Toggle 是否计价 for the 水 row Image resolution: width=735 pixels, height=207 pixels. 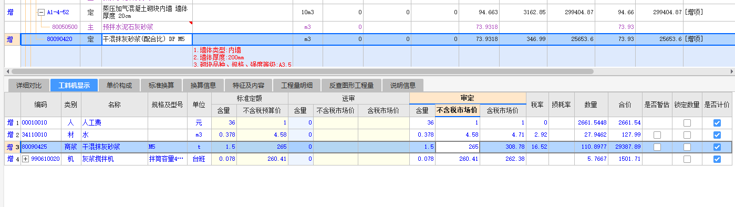[717, 135]
